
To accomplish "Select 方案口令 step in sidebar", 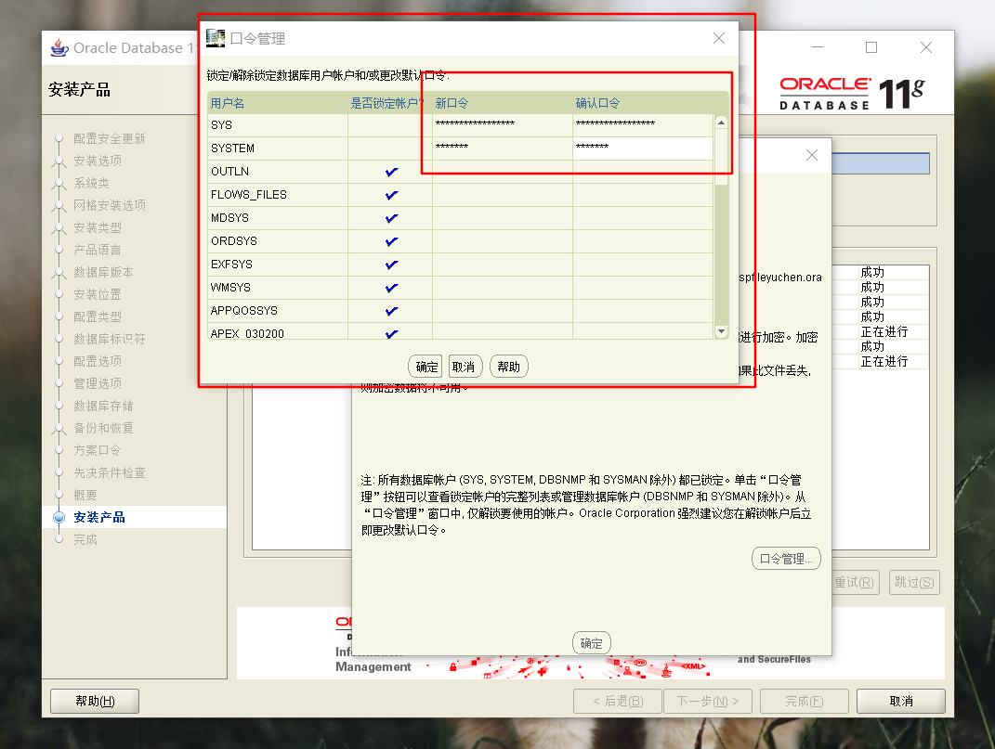I will click(x=98, y=450).
